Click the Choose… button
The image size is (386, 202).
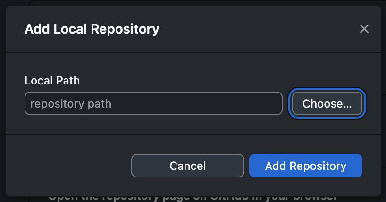tap(327, 103)
